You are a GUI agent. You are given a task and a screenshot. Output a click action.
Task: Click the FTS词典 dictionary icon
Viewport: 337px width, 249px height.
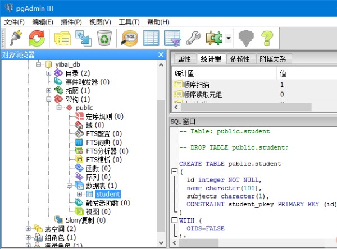click(79, 142)
